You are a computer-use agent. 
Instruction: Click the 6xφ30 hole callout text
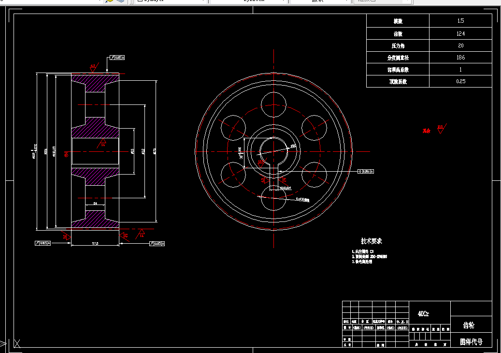[x=302, y=199]
